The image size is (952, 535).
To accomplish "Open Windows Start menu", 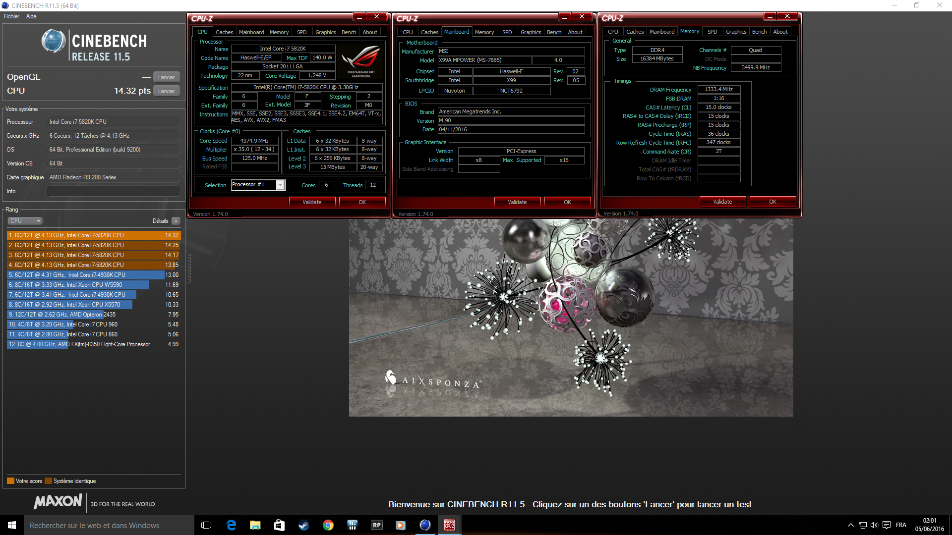I will coord(12,525).
